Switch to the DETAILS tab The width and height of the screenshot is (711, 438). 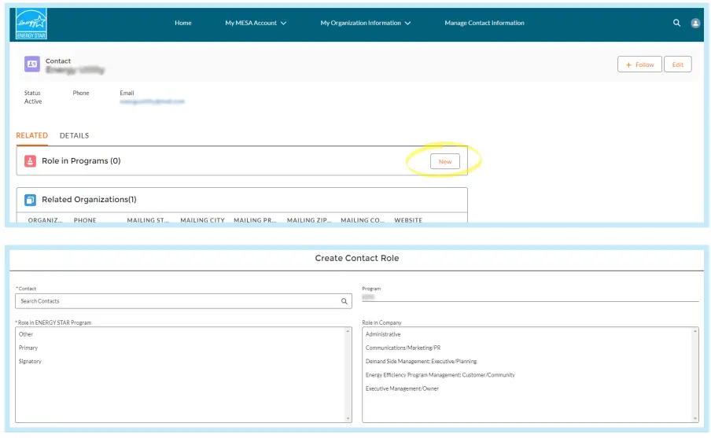[75, 135]
